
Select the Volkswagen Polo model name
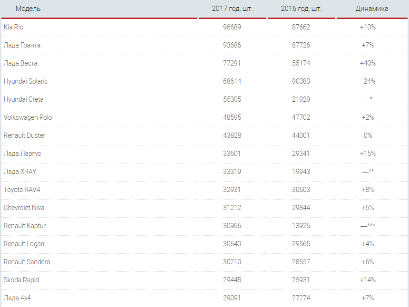tap(28, 117)
